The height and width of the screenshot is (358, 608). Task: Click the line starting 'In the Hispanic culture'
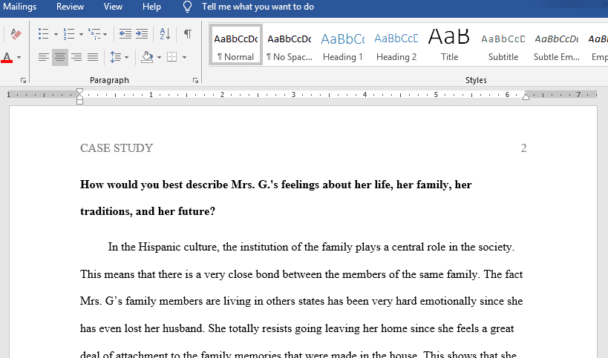[311, 247]
